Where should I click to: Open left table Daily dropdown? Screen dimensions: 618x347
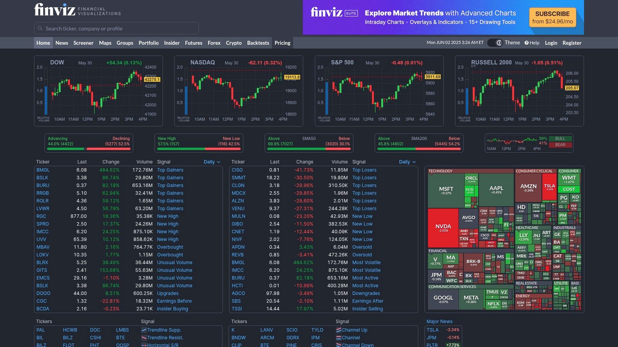coord(212,162)
